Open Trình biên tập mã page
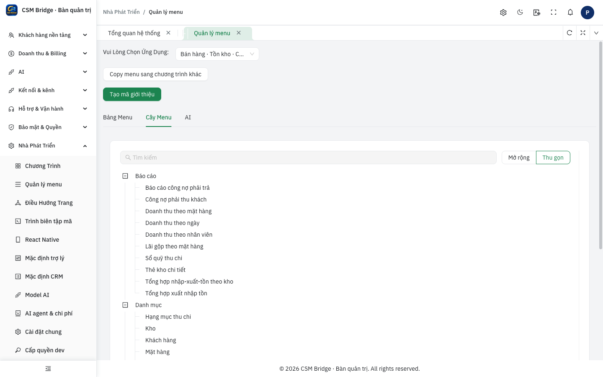The image size is (603, 377). (48, 221)
